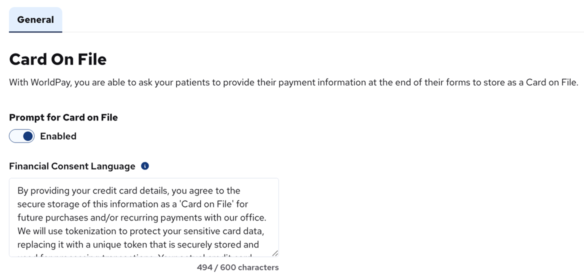This screenshot has height=278, width=584.
Task: Disable the Prompt for Card on File toggle
Action: (22, 136)
